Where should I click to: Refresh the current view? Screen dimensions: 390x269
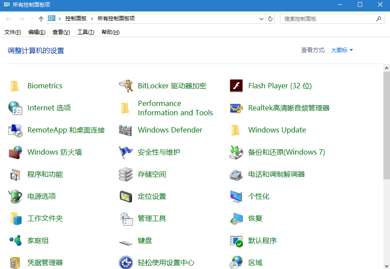270,19
